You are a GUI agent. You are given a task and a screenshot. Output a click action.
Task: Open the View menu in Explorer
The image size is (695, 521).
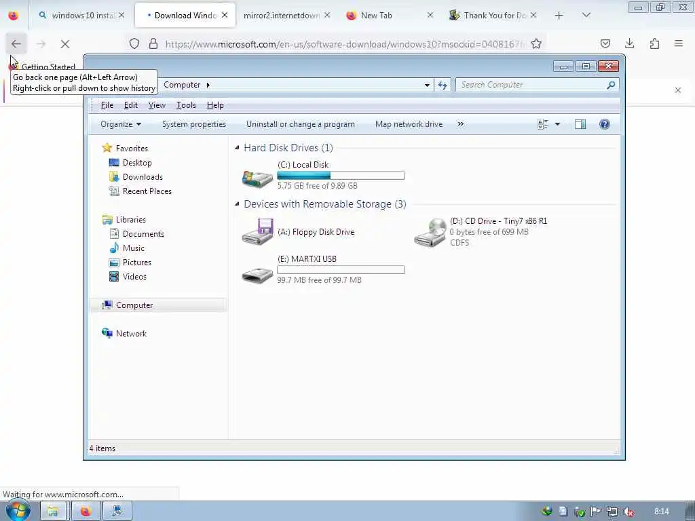pos(157,105)
